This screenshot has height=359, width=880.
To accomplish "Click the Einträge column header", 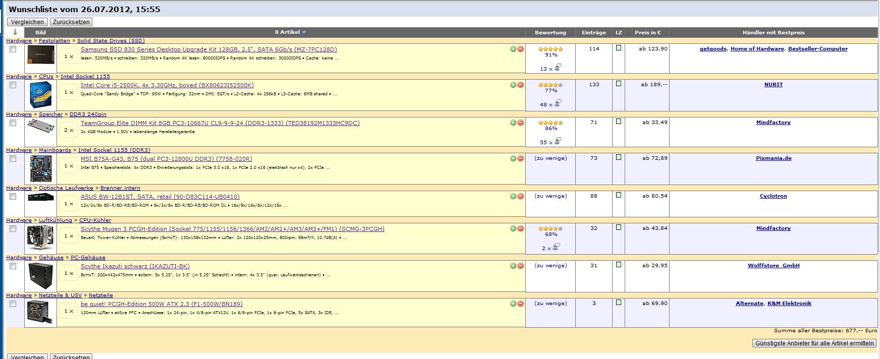I will pyautogui.click(x=594, y=32).
